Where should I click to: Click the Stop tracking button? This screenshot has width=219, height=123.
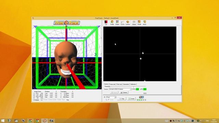(122, 99)
